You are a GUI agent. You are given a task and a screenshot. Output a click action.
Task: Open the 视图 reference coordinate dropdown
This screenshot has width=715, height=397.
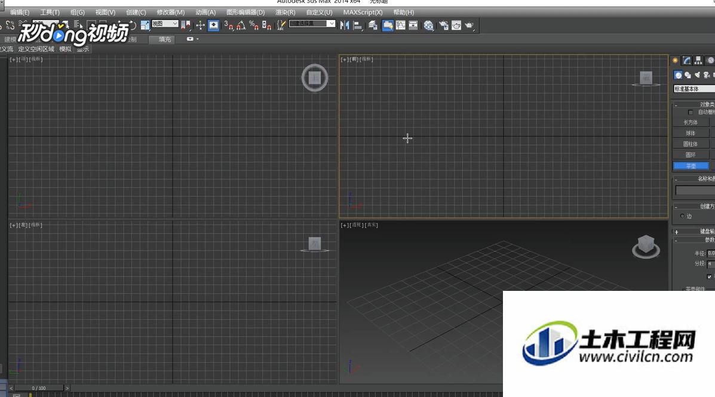[x=165, y=24]
